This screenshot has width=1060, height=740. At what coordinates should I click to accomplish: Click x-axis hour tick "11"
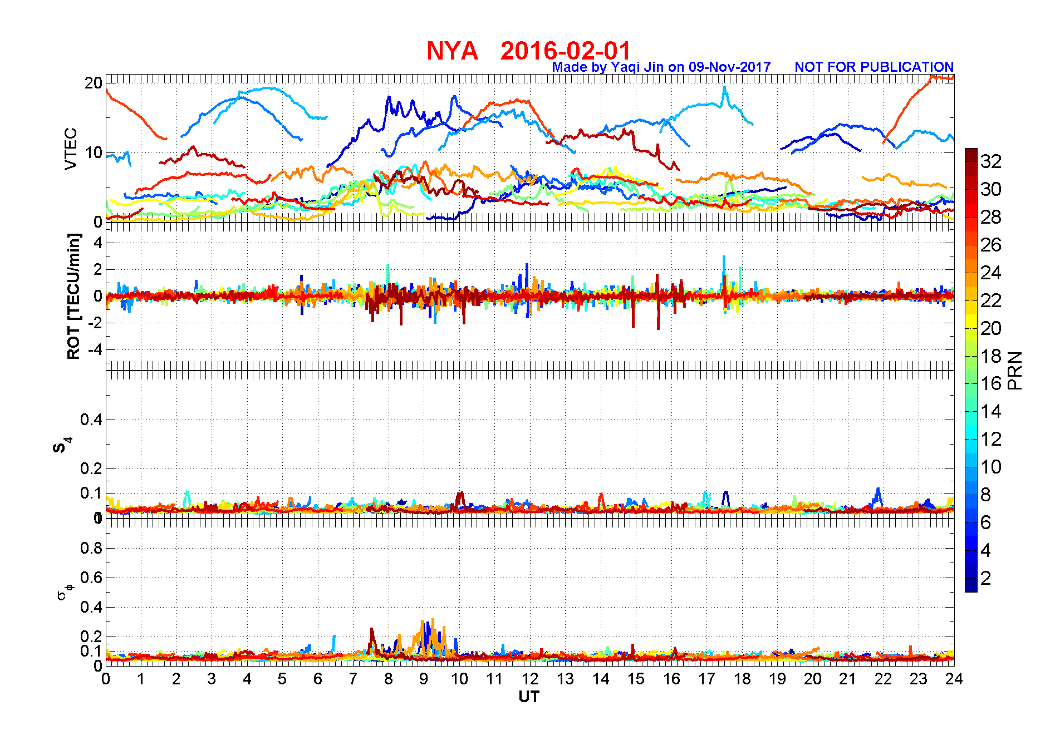494,679
